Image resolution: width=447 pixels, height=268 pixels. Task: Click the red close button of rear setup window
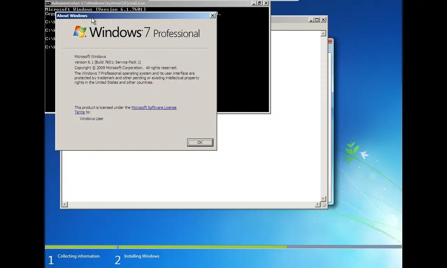(x=330, y=41)
